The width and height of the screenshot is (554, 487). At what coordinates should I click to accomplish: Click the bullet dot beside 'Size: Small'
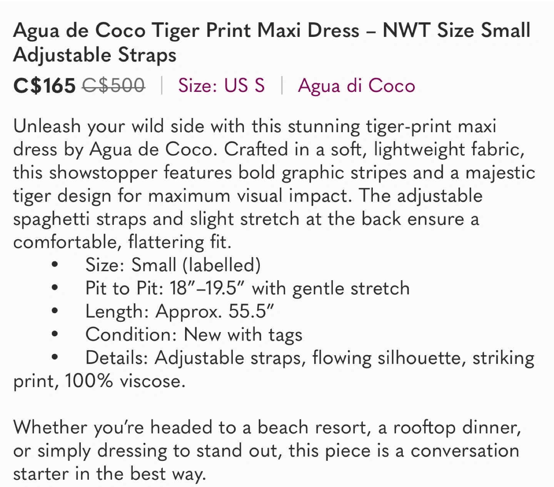pos(55,265)
